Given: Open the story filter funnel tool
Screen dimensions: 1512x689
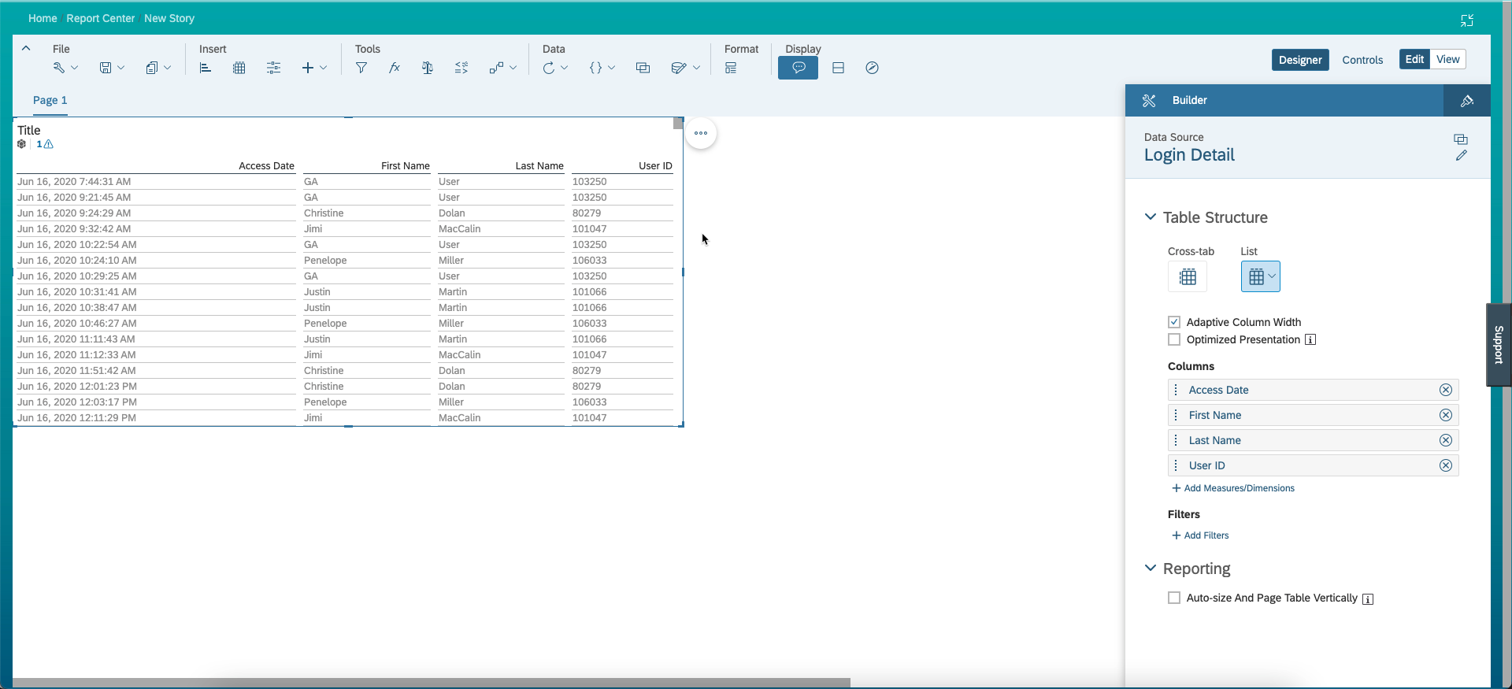Looking at the screenshot, I should pyautogui.click(x=361, y=68).
